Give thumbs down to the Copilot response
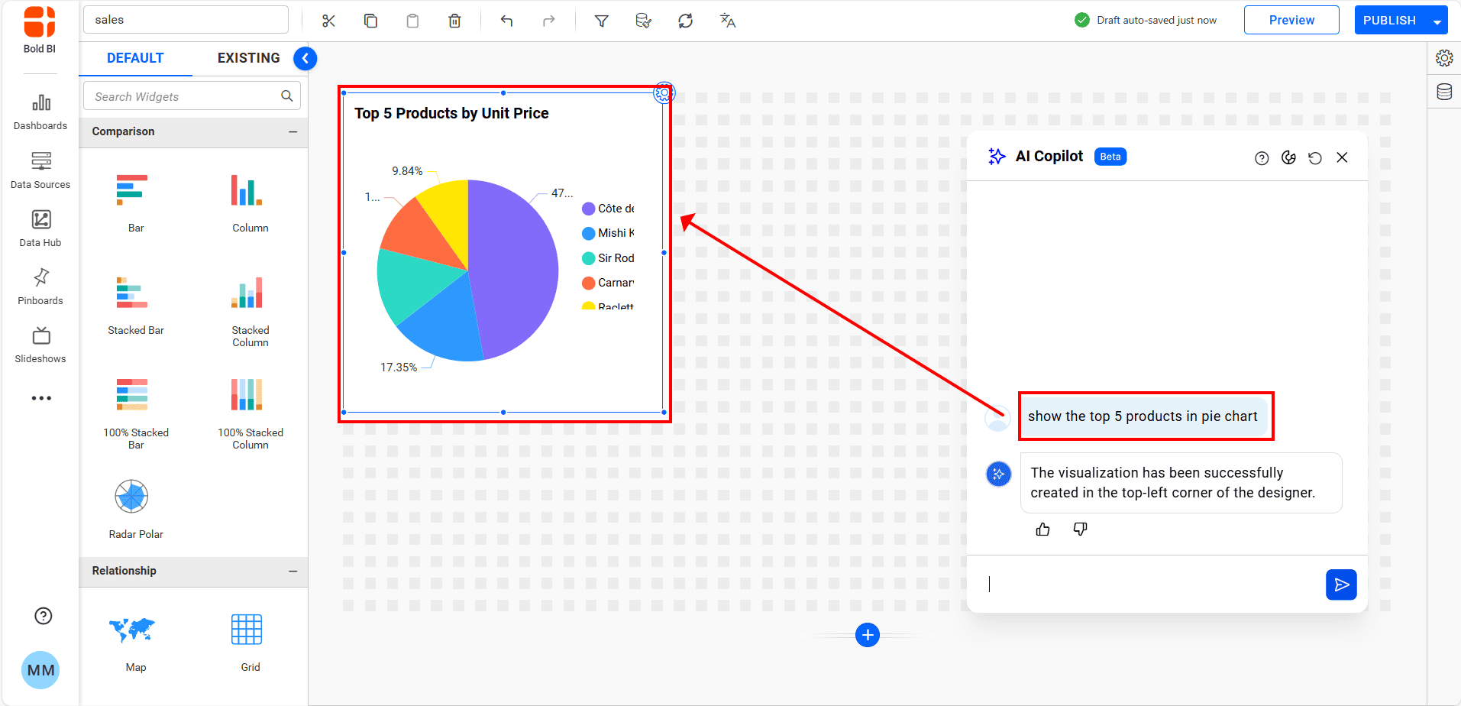The image size is (1461, 706). coord(1080,528)
